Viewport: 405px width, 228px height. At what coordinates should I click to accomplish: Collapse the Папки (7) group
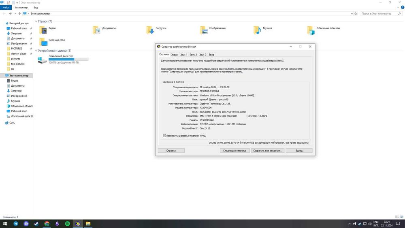pos(36,21)
